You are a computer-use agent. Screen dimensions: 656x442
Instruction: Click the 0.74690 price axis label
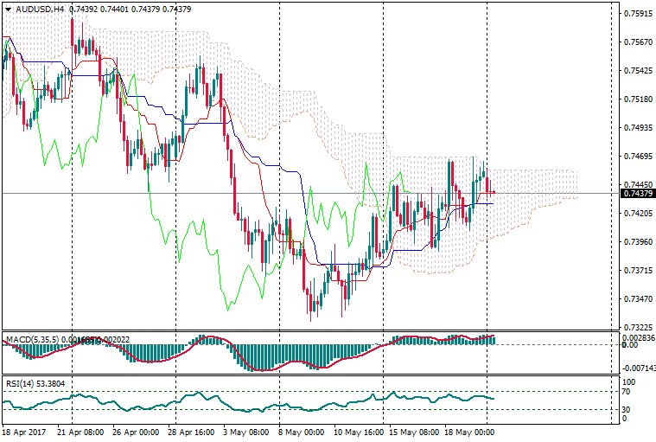coord(637,157)
